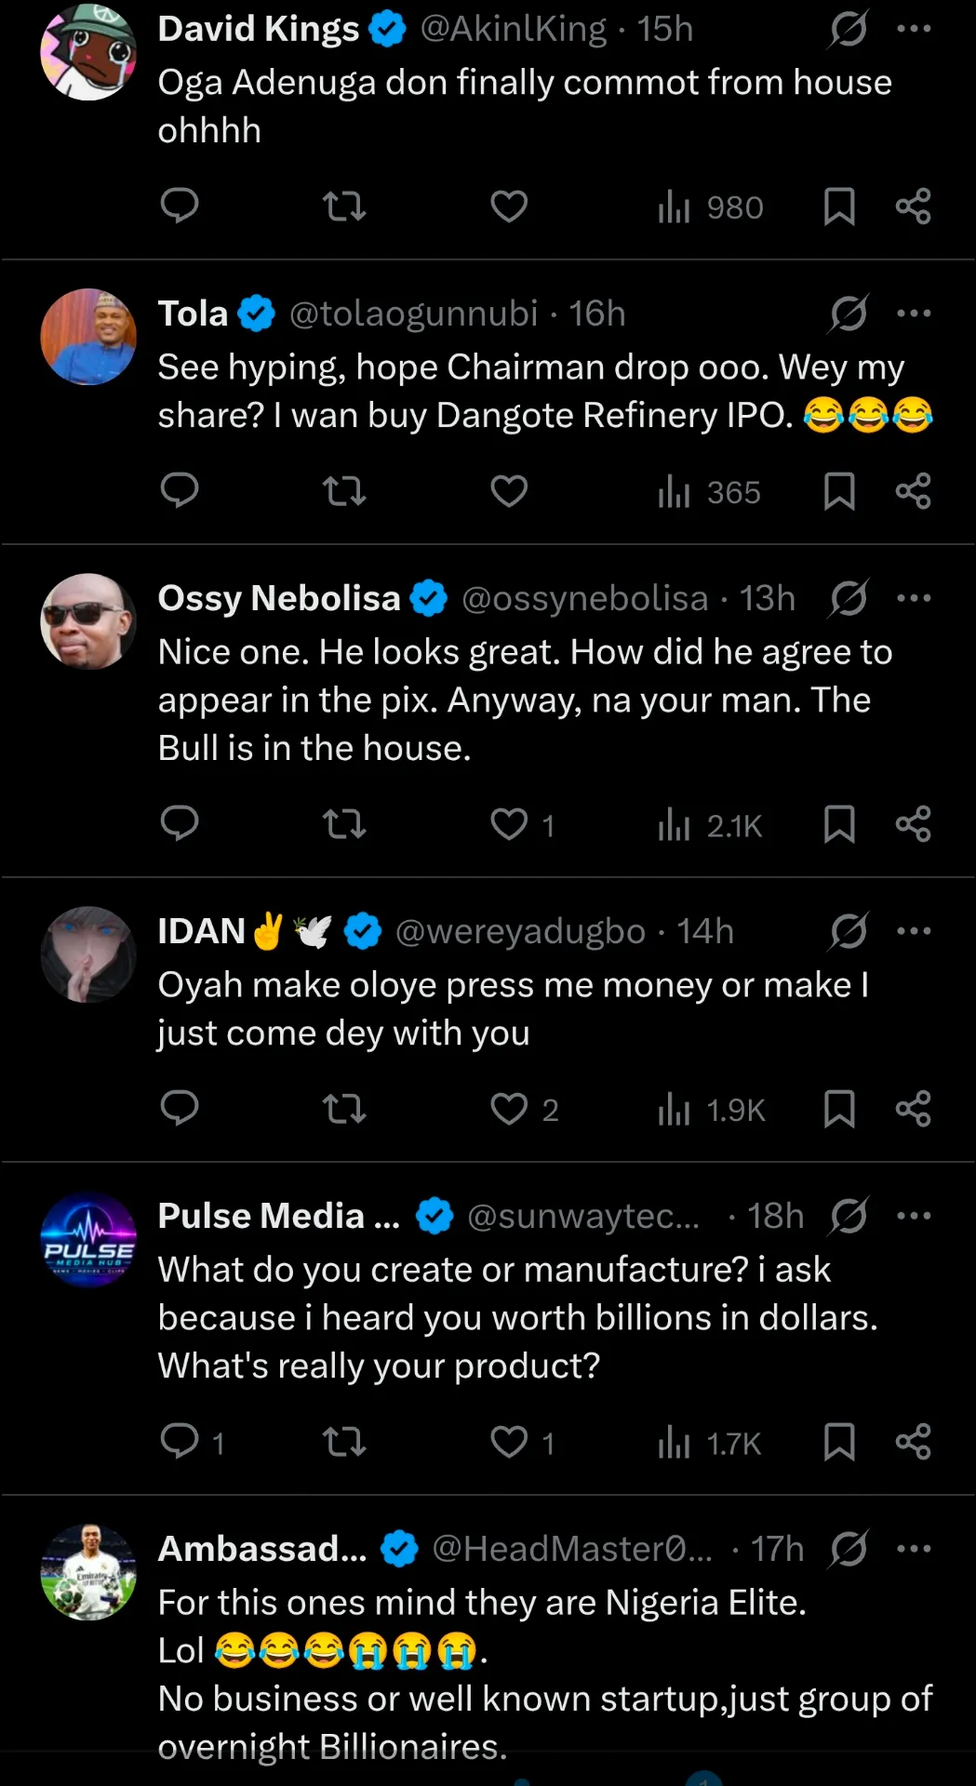976x1786 pixels.
Task: Open David Kings' profile picture
Action: click(x=88, y=52)
